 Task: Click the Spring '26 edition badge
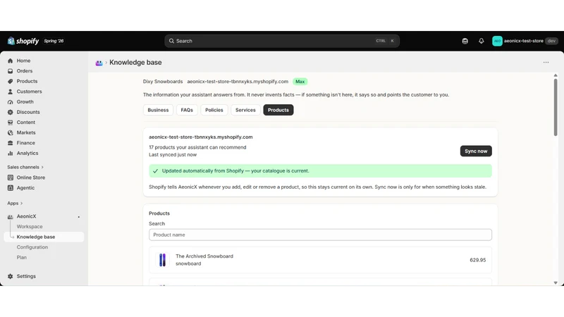54,41
